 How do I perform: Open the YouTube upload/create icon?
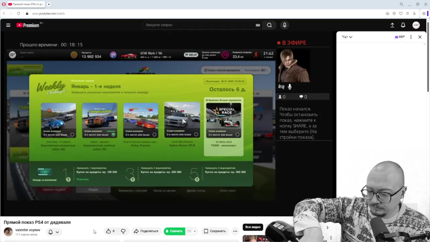coord(392,25)
